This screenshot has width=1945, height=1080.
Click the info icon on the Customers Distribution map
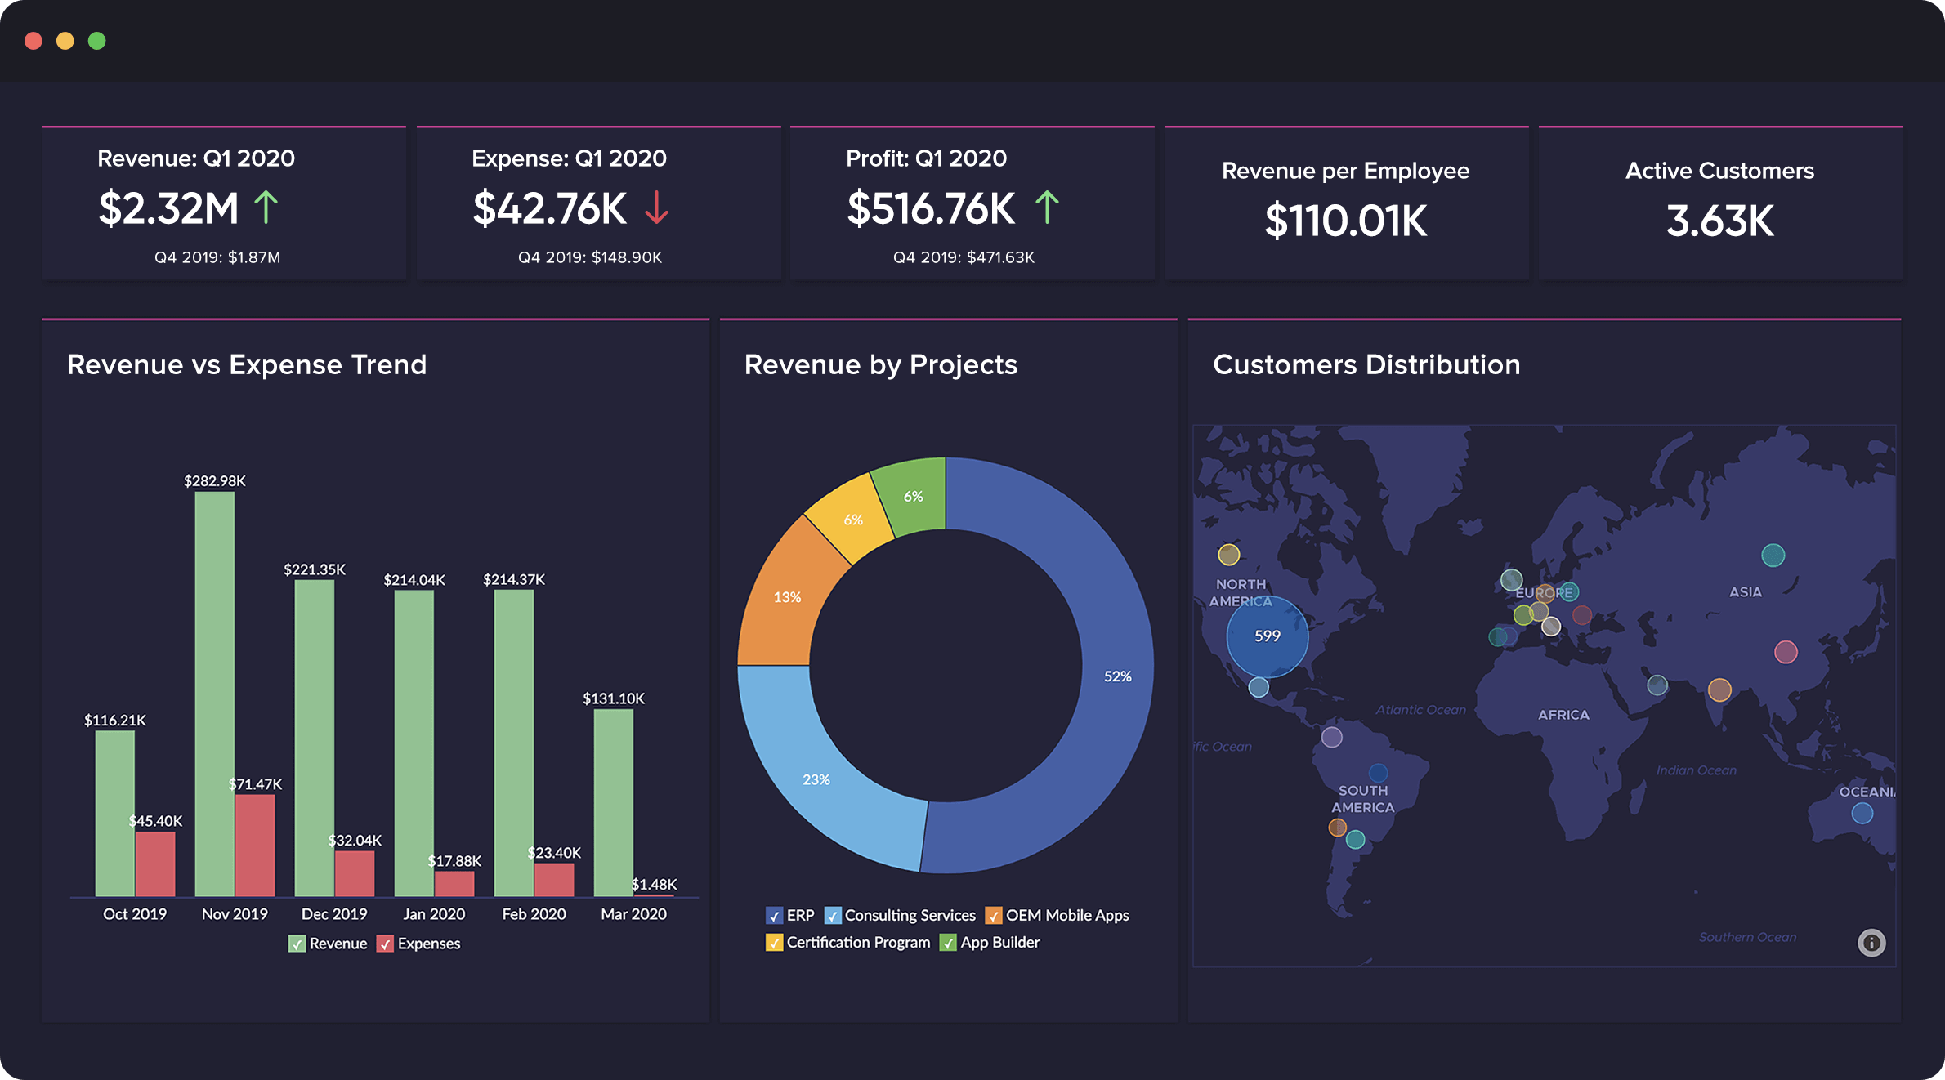1871,944
